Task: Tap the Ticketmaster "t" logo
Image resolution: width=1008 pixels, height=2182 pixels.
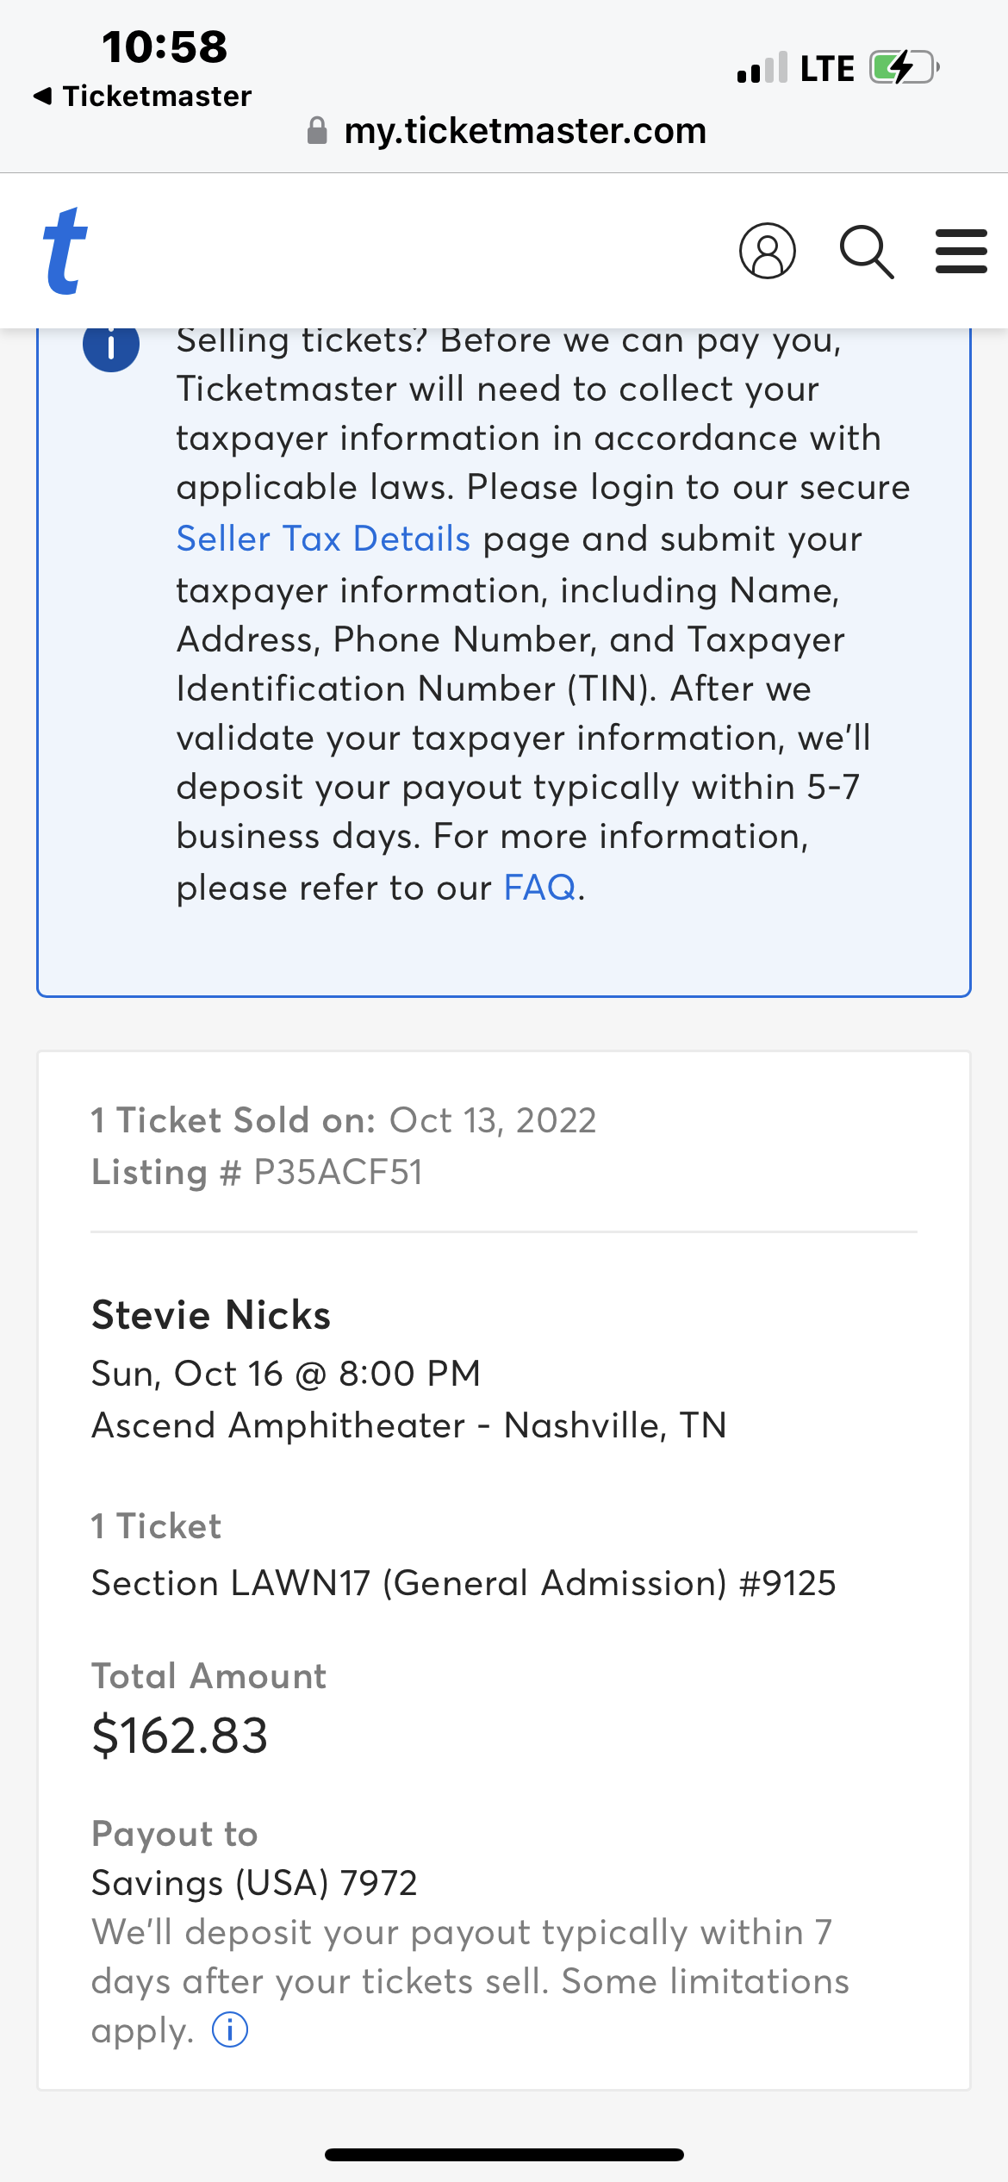Action: point(65,251)
